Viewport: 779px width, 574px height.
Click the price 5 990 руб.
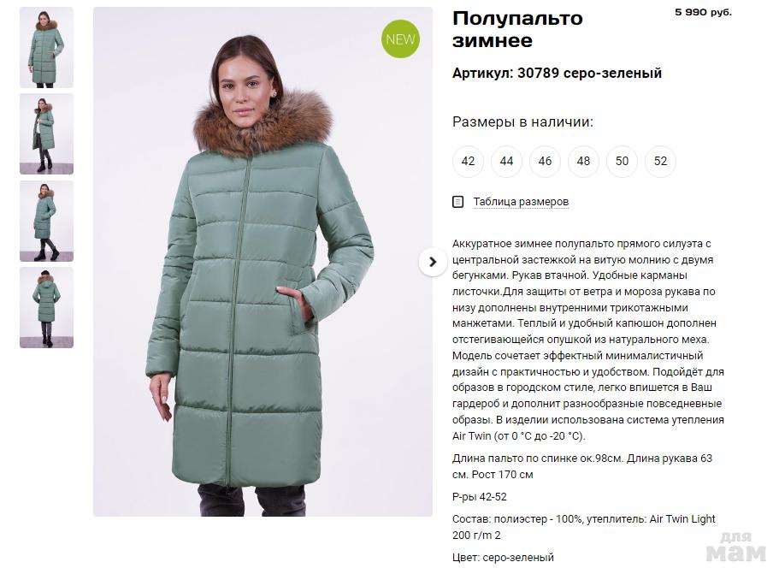point(703,13)
